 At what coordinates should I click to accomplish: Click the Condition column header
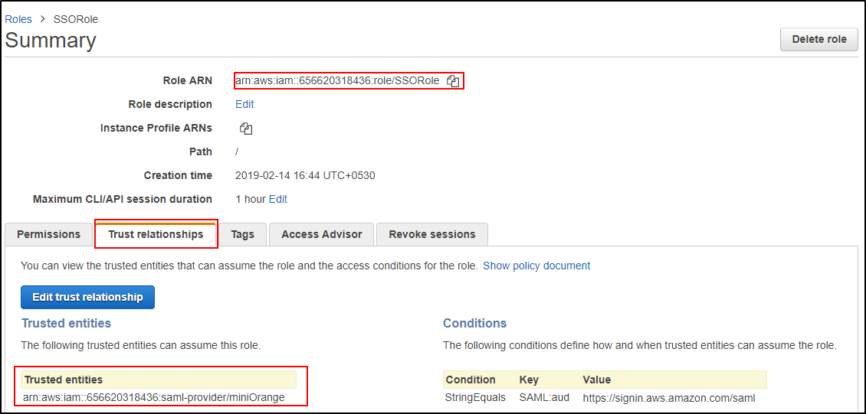click(471, 380)
